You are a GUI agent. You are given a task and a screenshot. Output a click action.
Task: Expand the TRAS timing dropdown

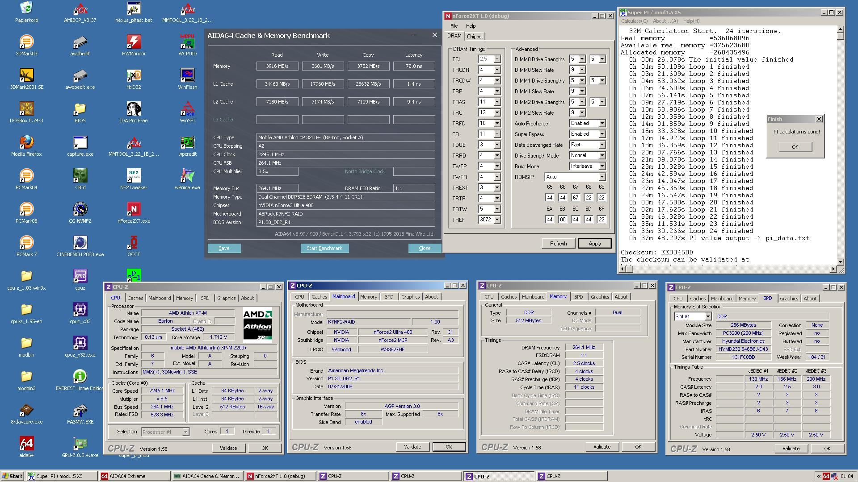coord(496,102)
